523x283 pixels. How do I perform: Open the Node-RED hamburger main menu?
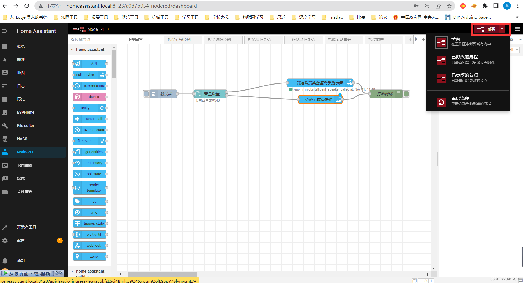click(x=517, y=29)
